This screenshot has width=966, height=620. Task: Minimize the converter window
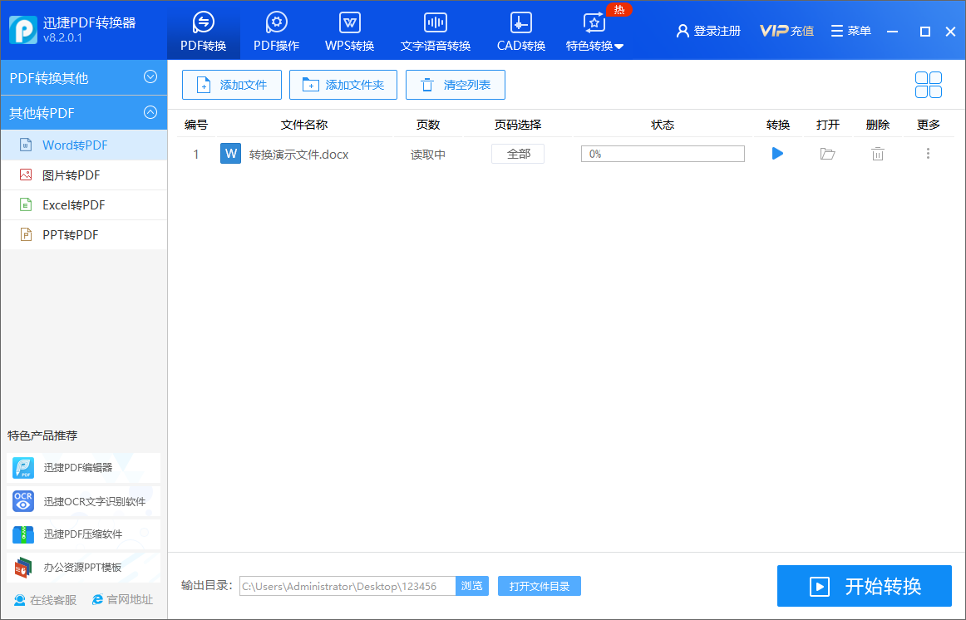click(892, 32)
